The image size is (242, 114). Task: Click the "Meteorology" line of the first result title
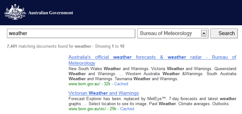[82, 63]
